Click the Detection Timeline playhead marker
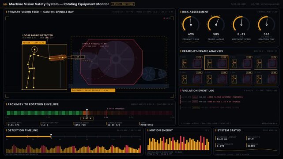 click(51, 136)
